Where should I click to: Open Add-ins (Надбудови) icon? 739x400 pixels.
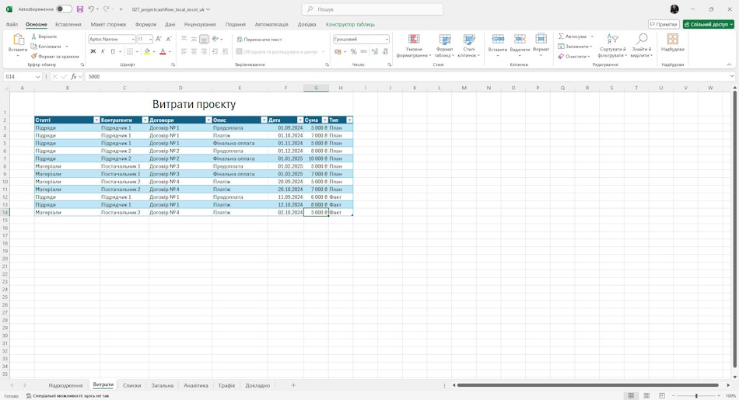pos(673,39)
